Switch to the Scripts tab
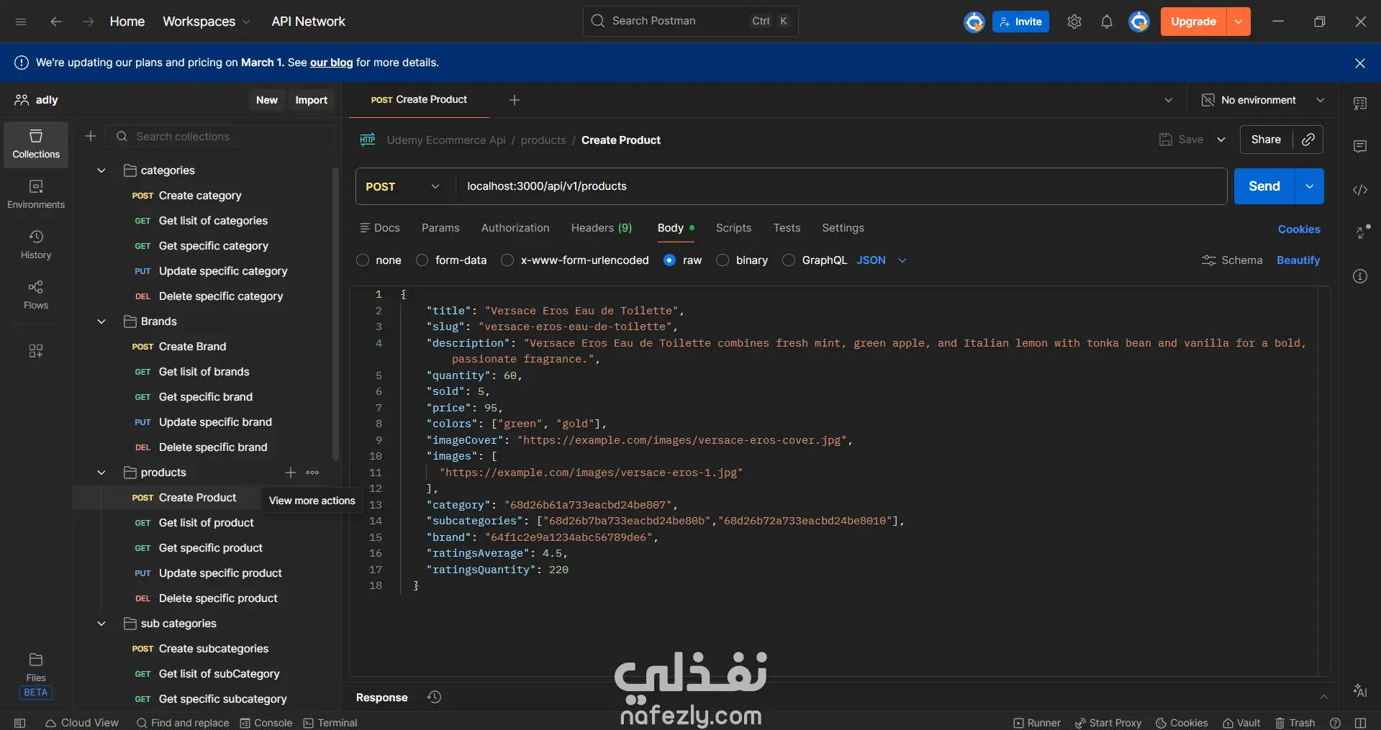Screen dimensions: 1381x730 (x=733, y=228)
